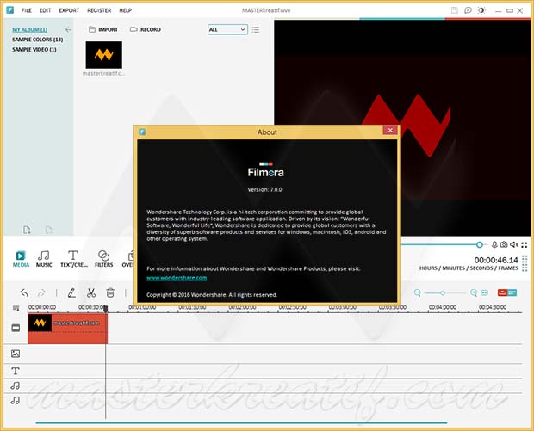534x431 pixels.
Task: Click the video track icon
Action: coord(16,328)
